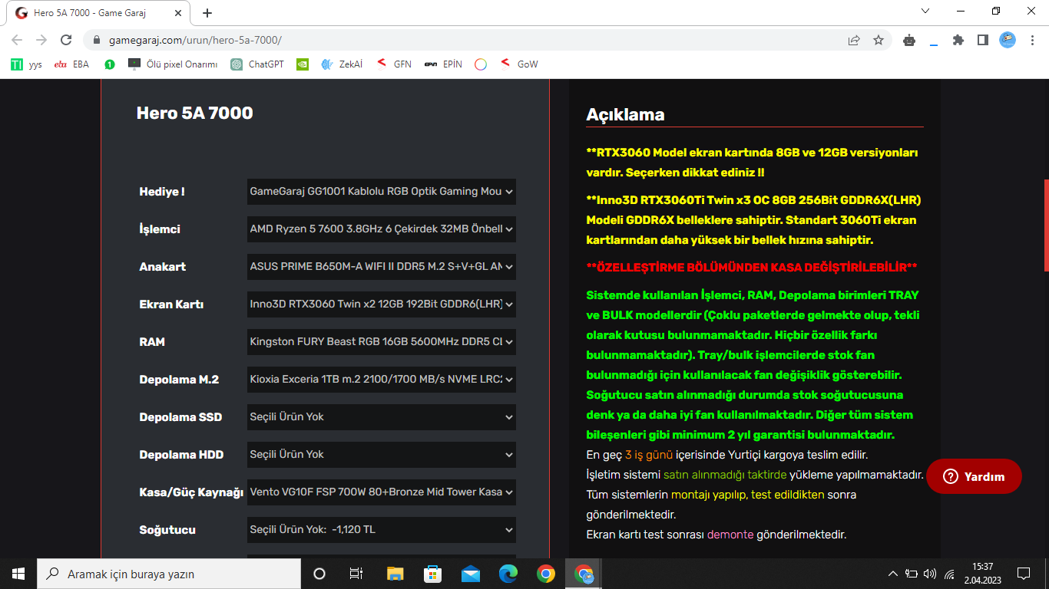Open the RAM options dropdown
The height and width of the screenshot is (589, 1049).
(x=381, y=342)
